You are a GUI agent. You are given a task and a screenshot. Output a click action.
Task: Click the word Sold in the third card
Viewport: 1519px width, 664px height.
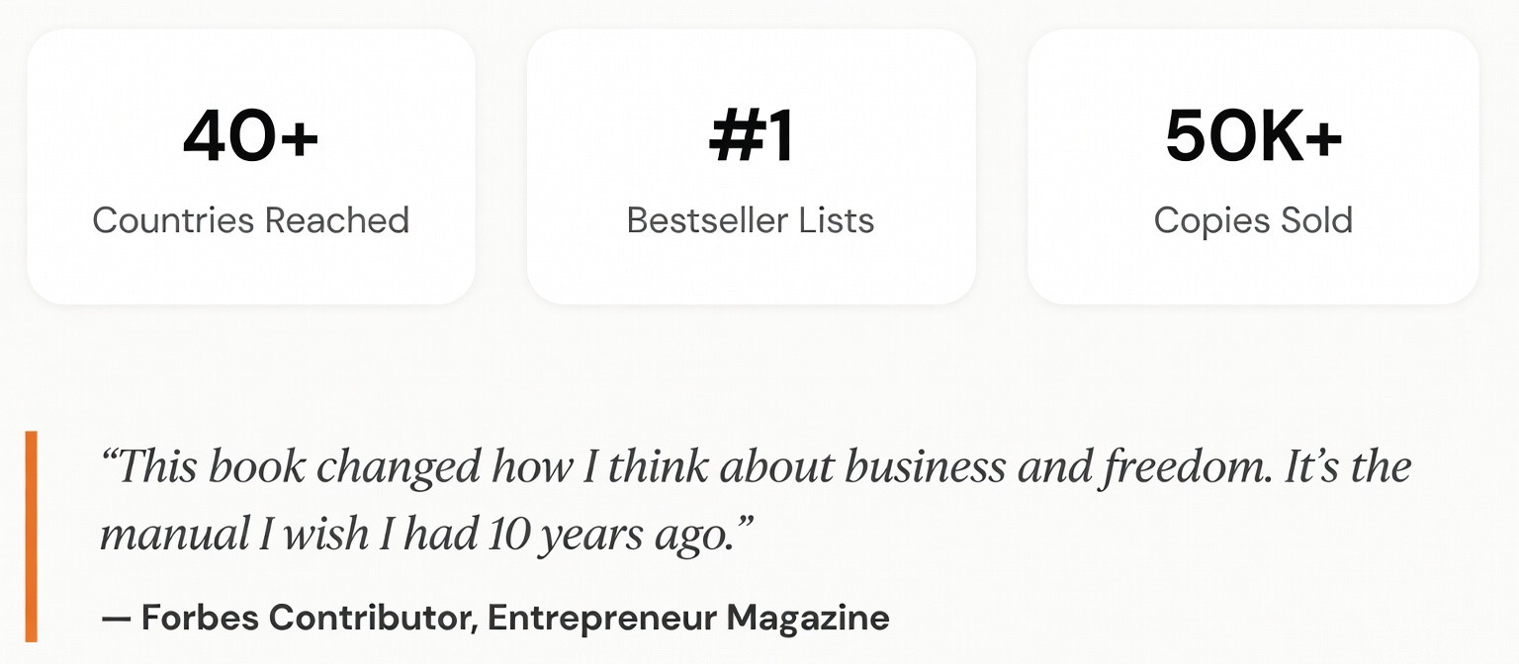point(1315,220)
